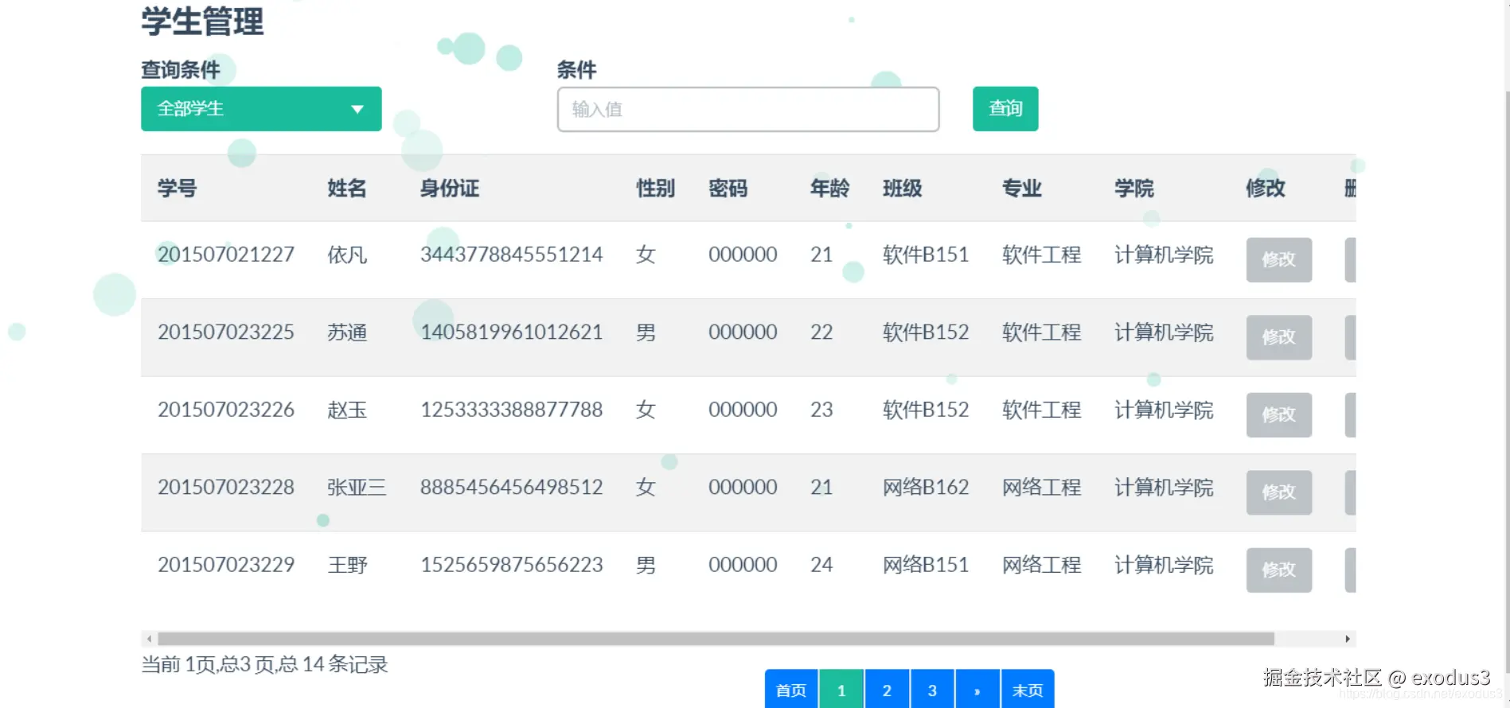The image size is (1510, 708).
Task: Click the horizontal scrollbar right arrow
Action: pyautogui.click(x=1348, y=639)
